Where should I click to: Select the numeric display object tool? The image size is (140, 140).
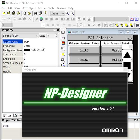click(63, 60)
